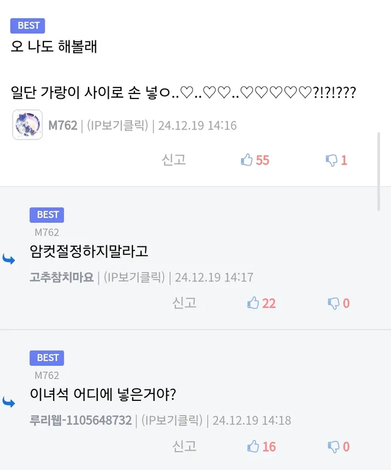Report M762's top comment via 신고

(x=174, y=160)
